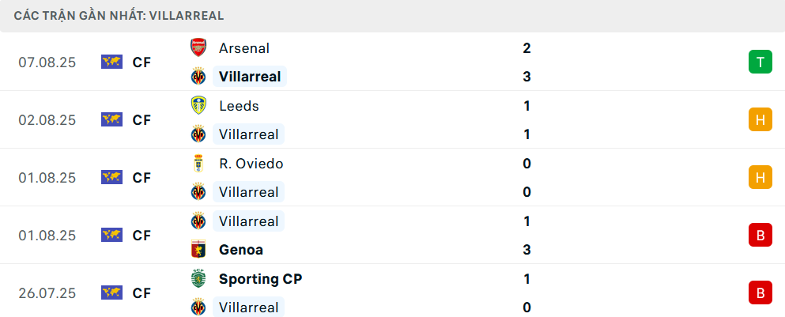Click the Leeds club crest icon
Screen dimensions: 785x317
point(198,105)
